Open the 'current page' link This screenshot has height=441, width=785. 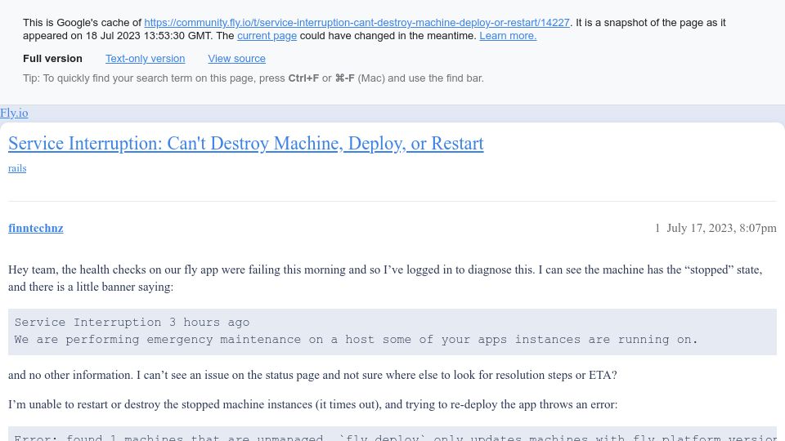click(267, 35)
